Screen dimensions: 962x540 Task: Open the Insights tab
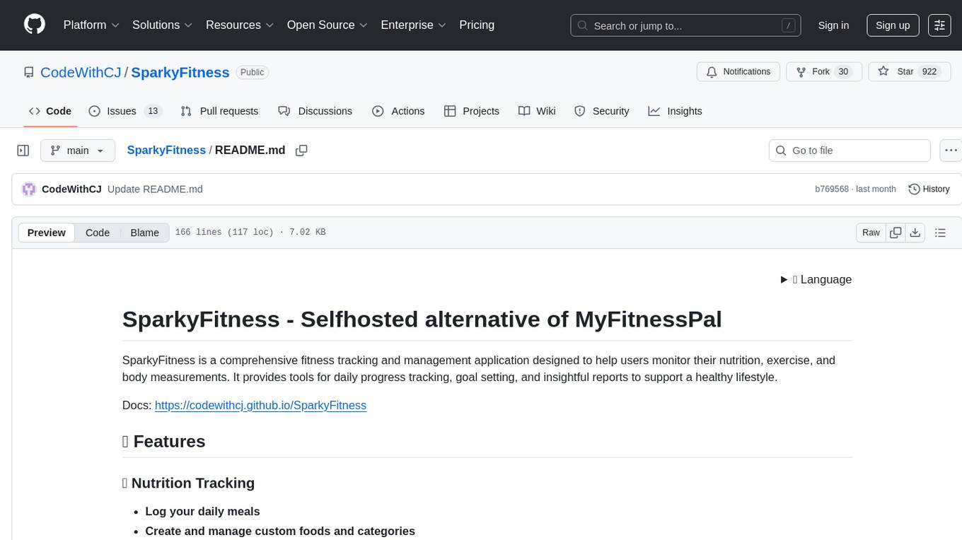(x=675, y=111)
